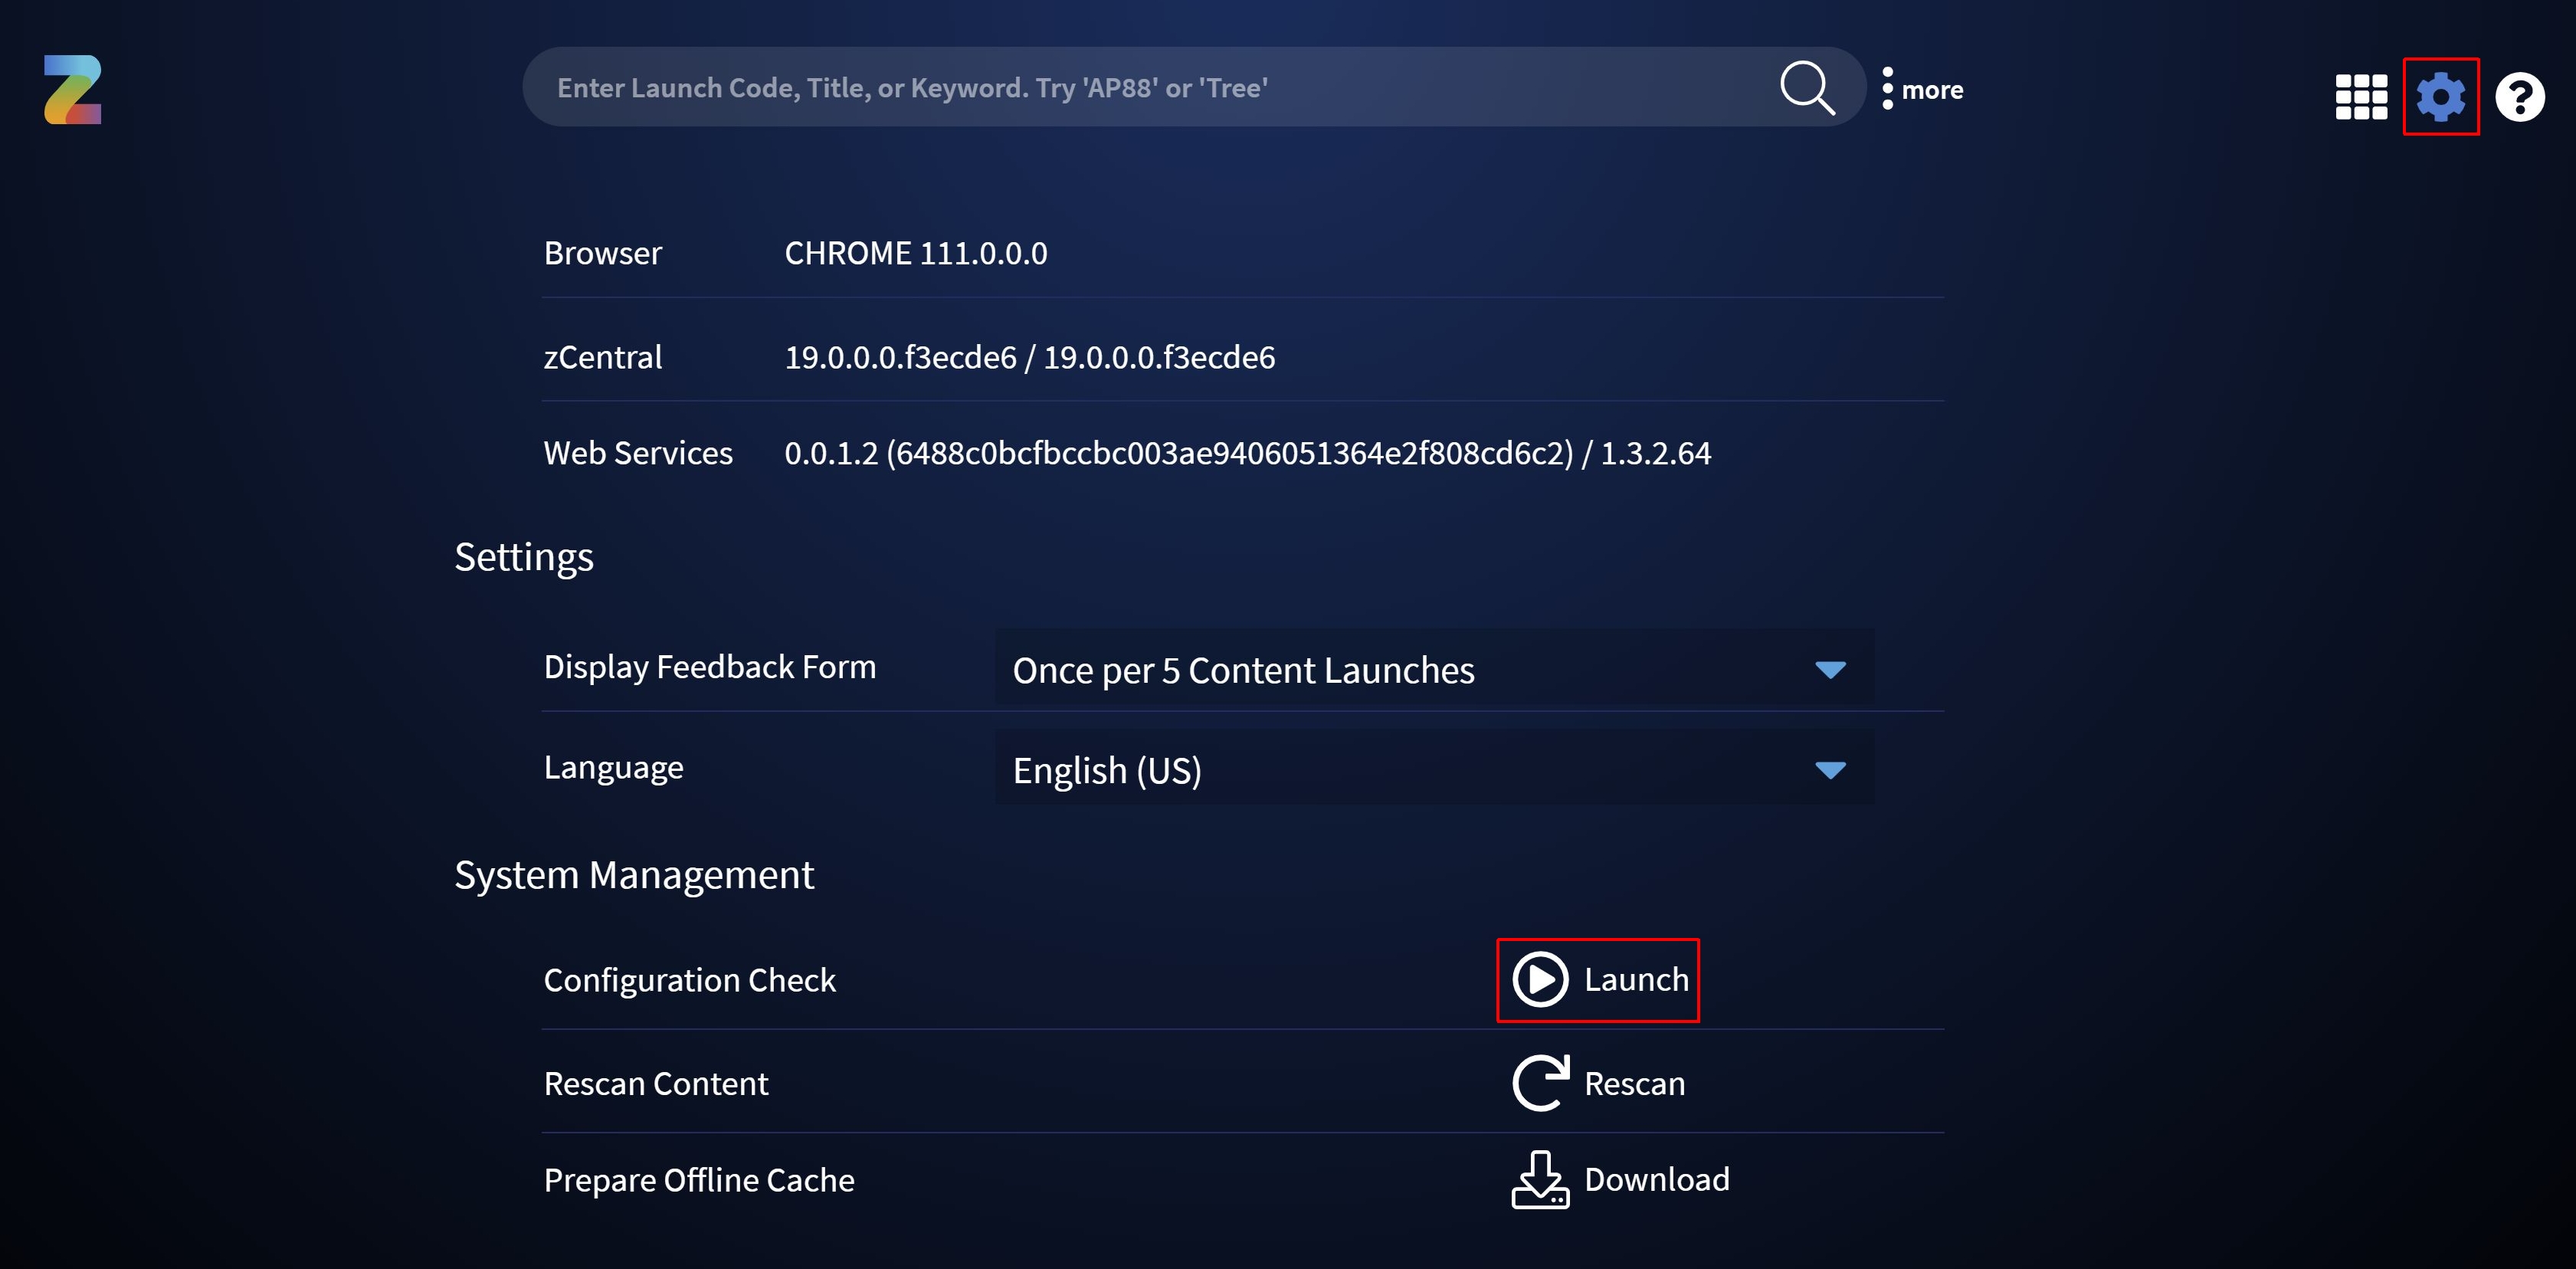The height and width of the screenshot is (1269, 2576).
Task: Open the Settings gear
Action: (x=2440, y=96)
